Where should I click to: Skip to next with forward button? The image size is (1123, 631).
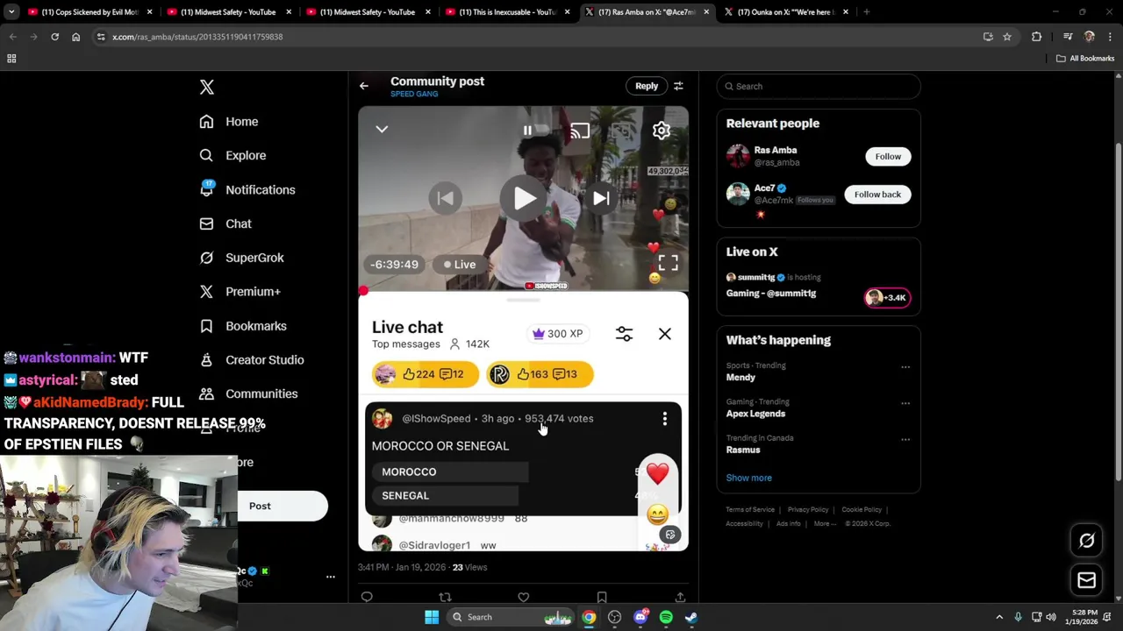pyautogui.click(x=601, y=198)
